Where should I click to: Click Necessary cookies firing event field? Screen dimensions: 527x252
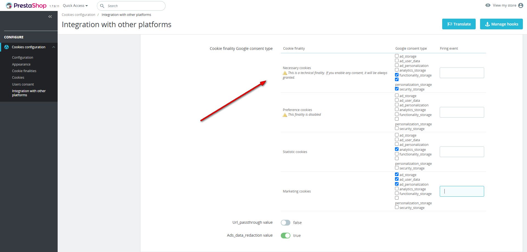pyautogui.click(x=462, y=73)
